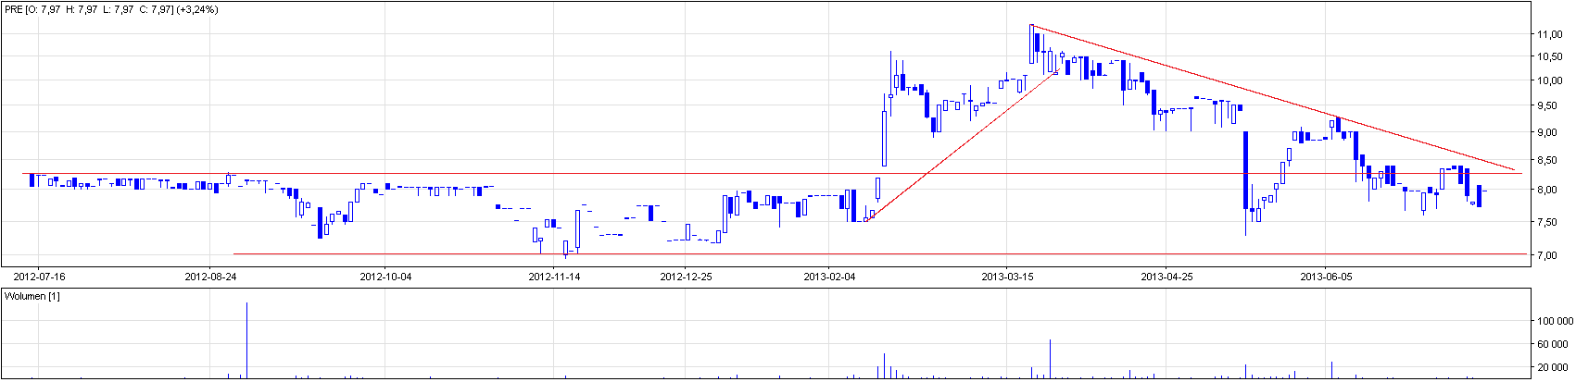
Task: Select the 10,00 price axis label
Action: [1550, 80]
